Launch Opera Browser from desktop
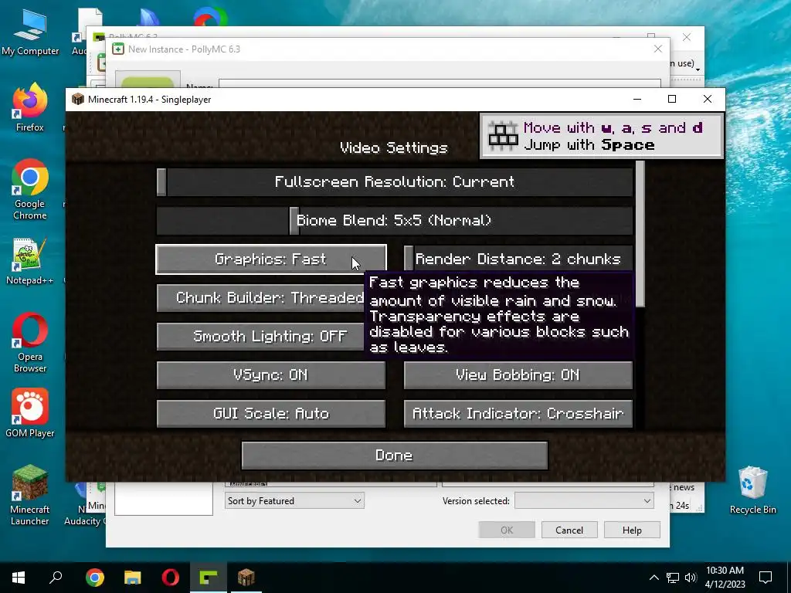The height and width of the screenshot is (593, 791). (30, 343)
